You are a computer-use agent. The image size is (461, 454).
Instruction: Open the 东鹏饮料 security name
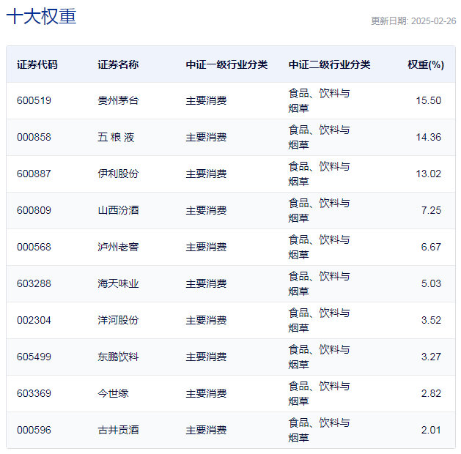pos(118,357)
